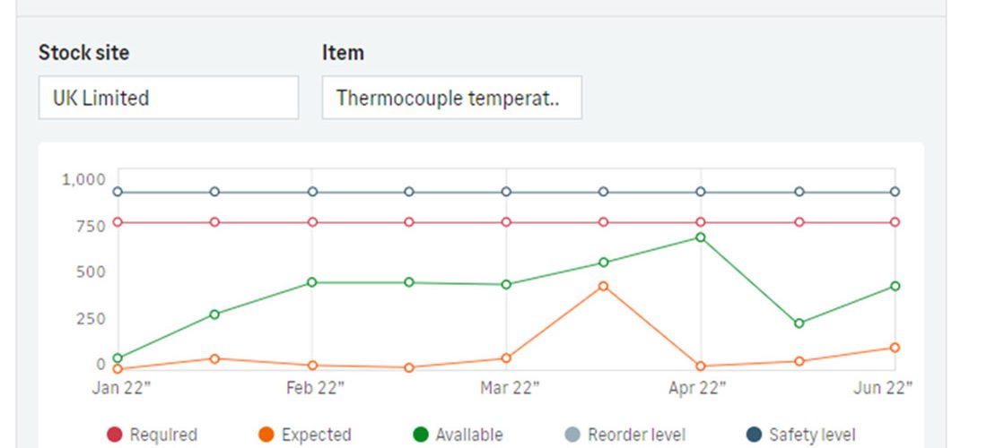Click the Available peak point at Apr 22
This screenshot has width=987, height=448.
pos(701,237)
